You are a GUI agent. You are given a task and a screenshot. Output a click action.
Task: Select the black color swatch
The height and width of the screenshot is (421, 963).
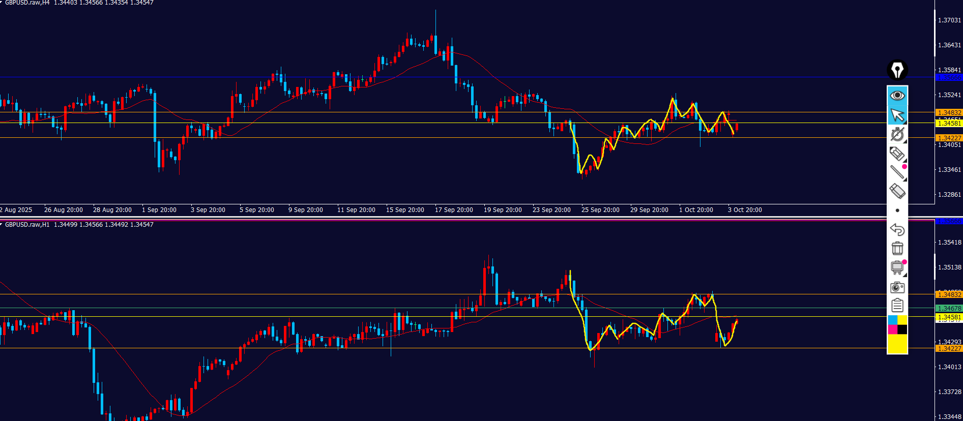click(902, 329)
